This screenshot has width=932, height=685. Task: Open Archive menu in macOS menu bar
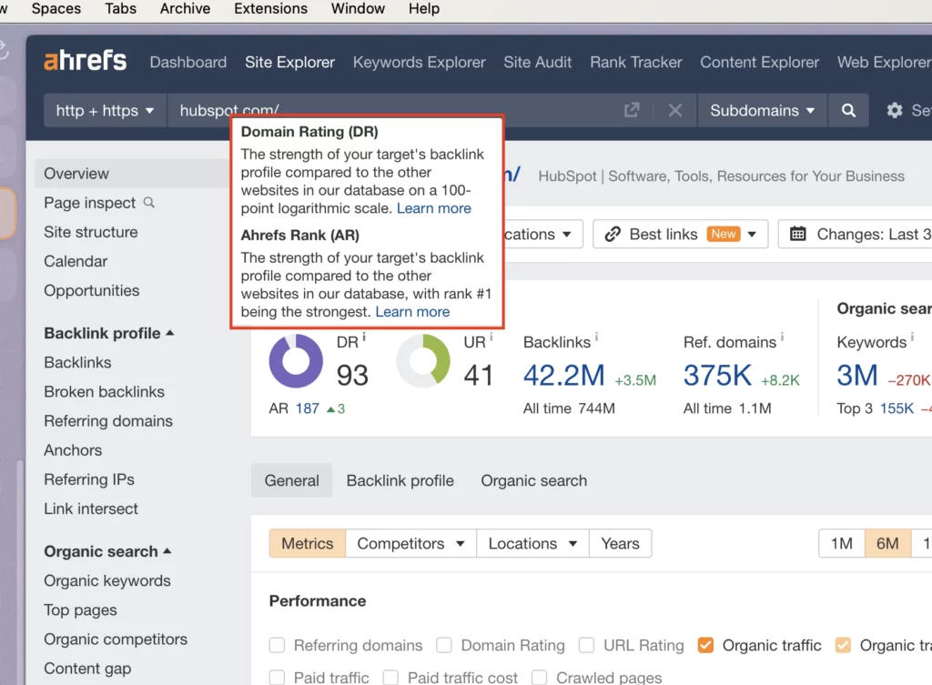185,8
